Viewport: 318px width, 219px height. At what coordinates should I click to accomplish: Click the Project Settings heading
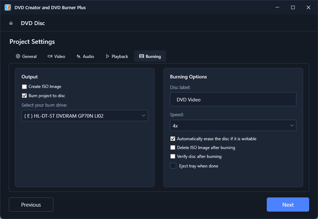pyautogui.click(x=32, y=42)
